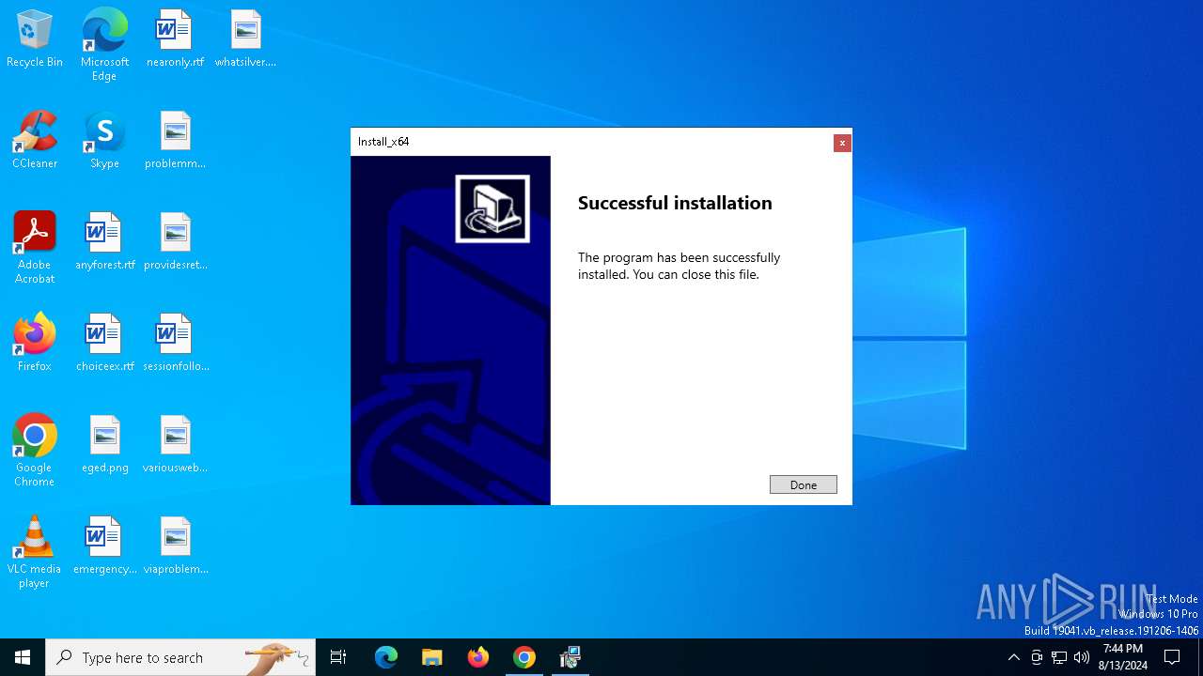Select anyforest.rtf document

[x=104, y=242]
